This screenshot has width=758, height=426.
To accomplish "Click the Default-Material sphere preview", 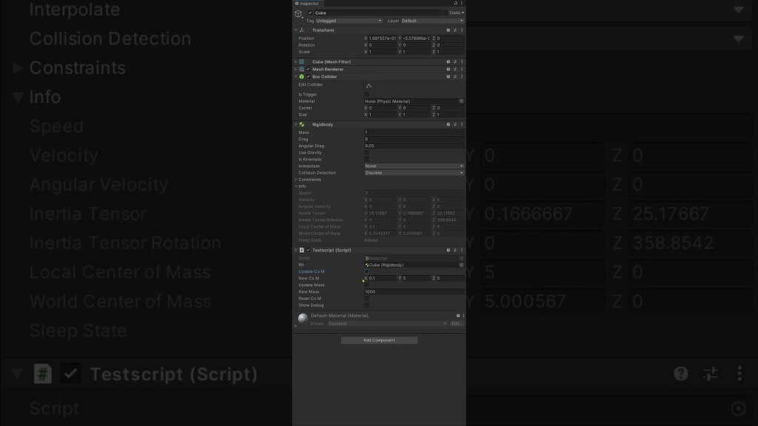I will click(303, 318).
